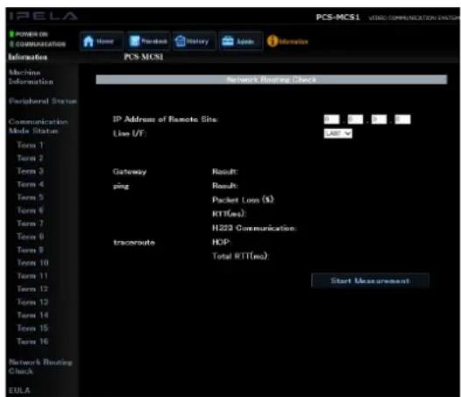Select Term 9 in sidebar

point(30,250)
